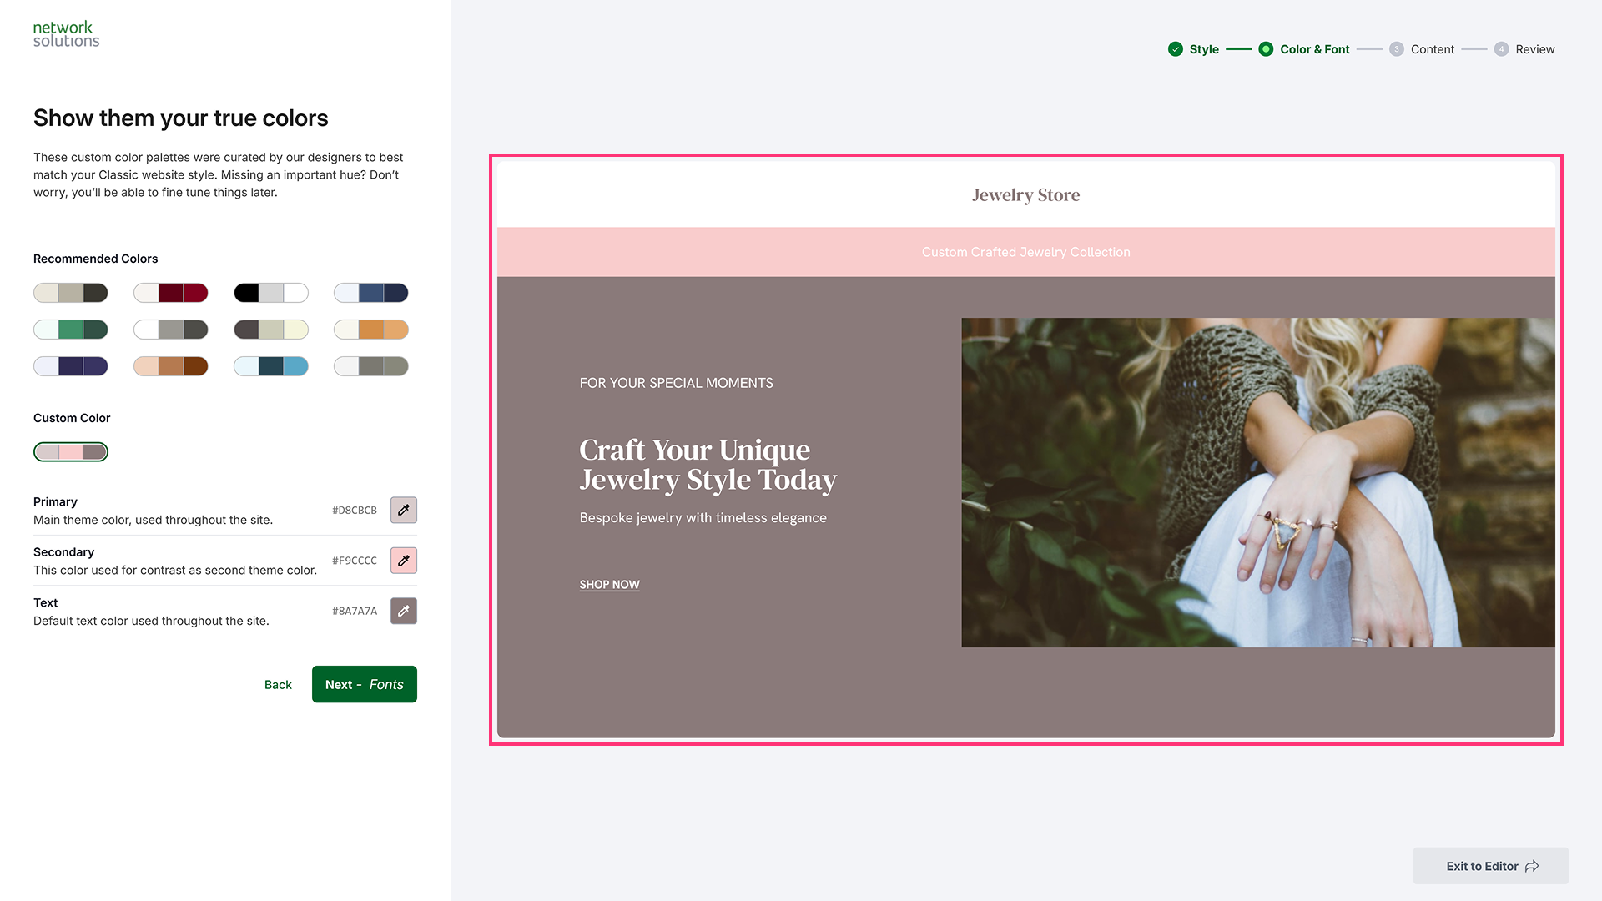Open the Text color eyedropper picker

(x=404, y=611)
